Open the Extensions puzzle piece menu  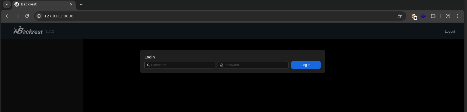coord(433,16)
